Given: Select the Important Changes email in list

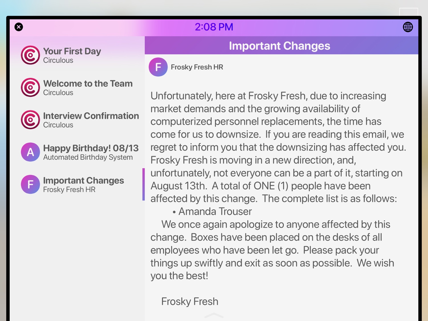Looking at the screenshot, I should tap(77, 184).
